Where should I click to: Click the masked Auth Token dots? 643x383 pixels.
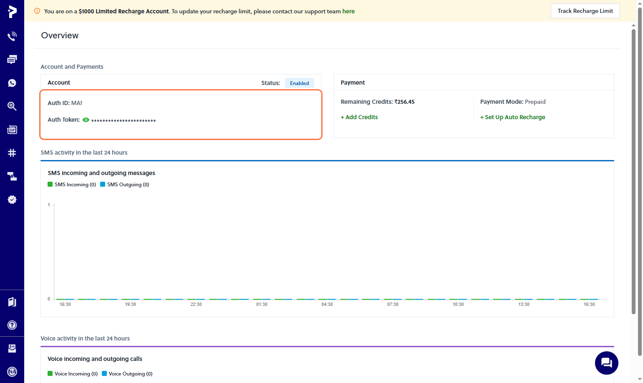point(124,120)
